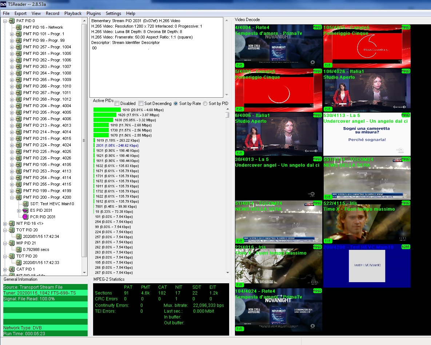
Task: Click the icon beside 2020/01/15 17:42:34
Action: [x=19, y=236]
